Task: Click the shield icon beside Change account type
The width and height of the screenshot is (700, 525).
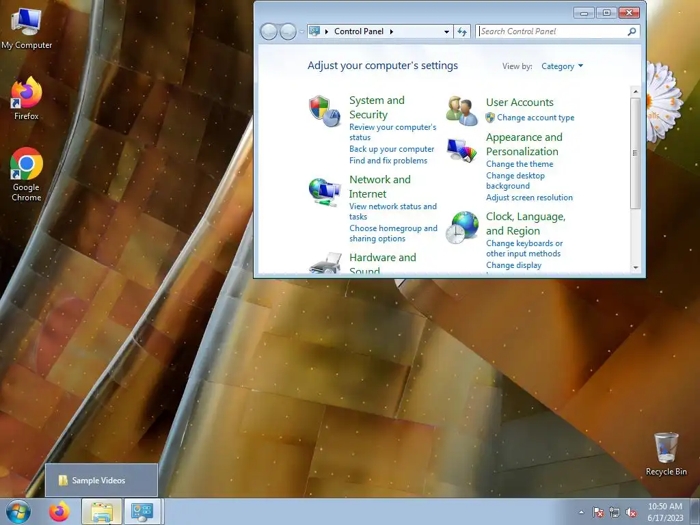Action: [490, 118]
